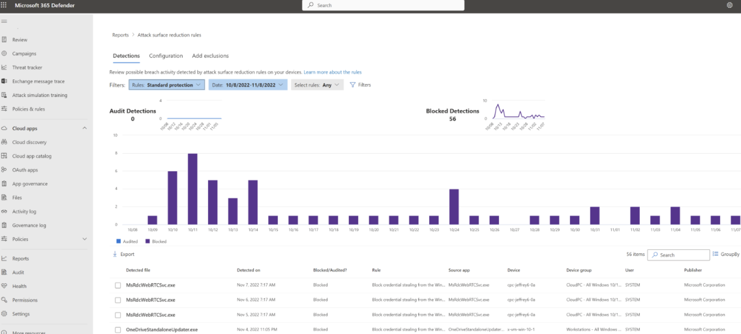Click the Exchange message trace icon

pyautogui.click(x=4, y=81)
